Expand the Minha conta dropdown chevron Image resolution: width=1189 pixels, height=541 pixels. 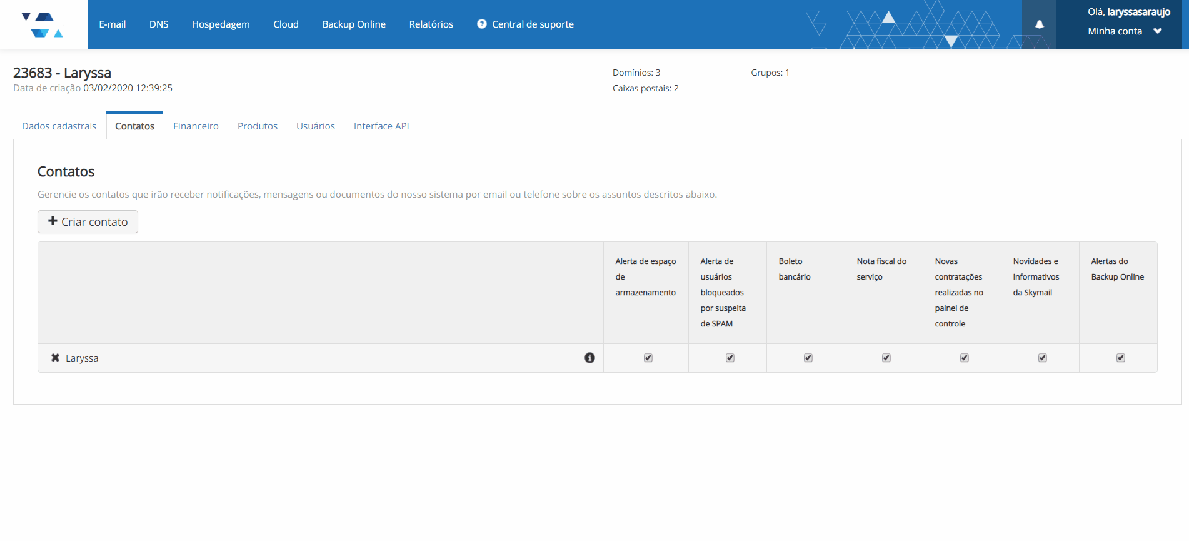click(1158, 31)
